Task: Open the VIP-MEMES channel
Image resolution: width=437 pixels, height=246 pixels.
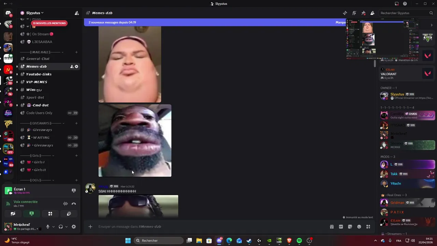Action: [50, 82]
